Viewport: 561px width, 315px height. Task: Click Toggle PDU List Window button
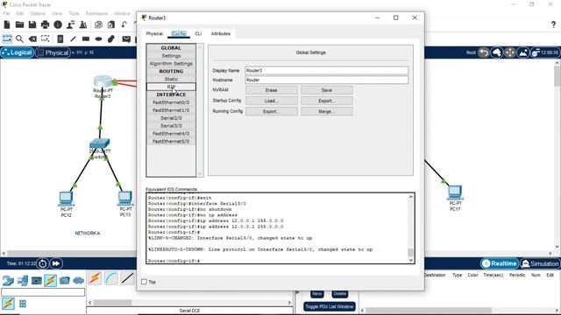pos(330,306)
